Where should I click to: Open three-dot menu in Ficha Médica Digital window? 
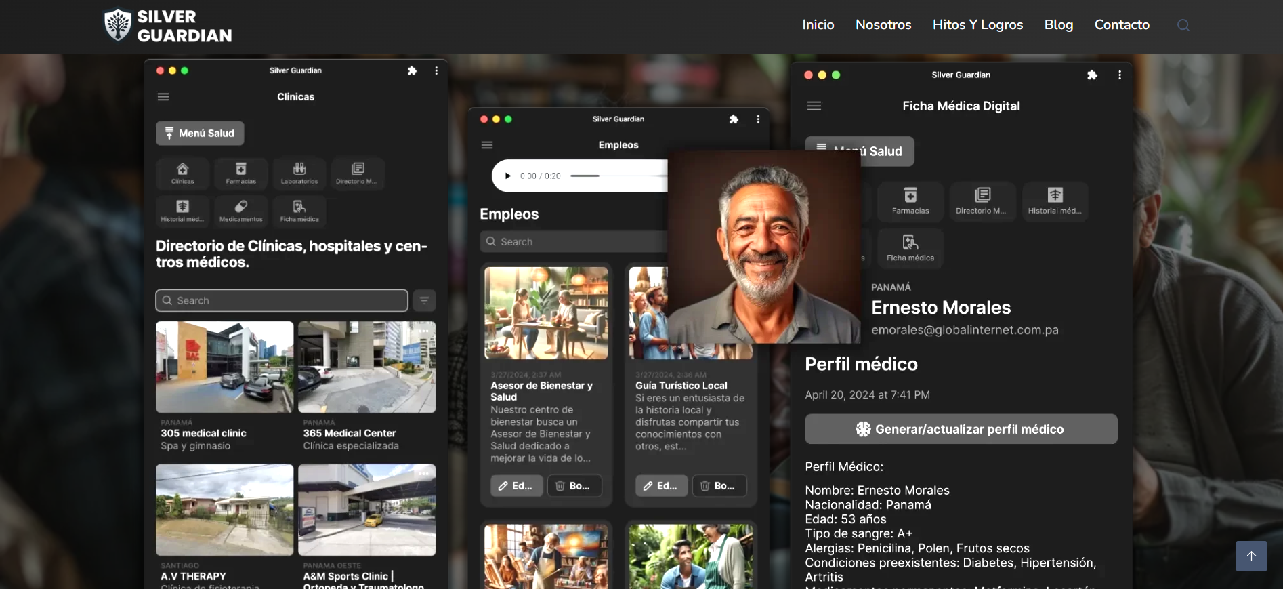[1120, 75]
